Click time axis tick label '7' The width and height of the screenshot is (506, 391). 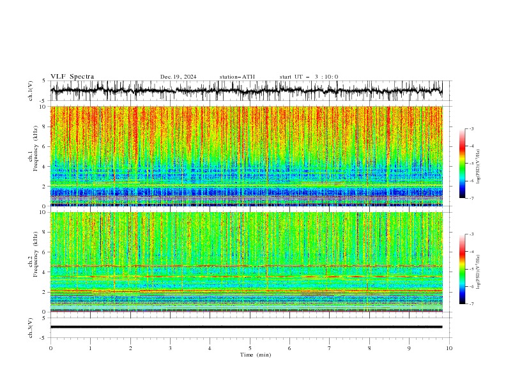(330, 348)
